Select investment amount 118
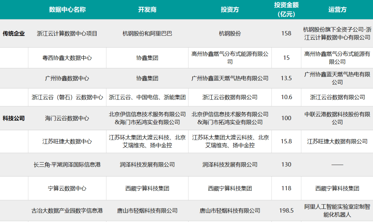373x222 pixels. [x=286, y=188]
